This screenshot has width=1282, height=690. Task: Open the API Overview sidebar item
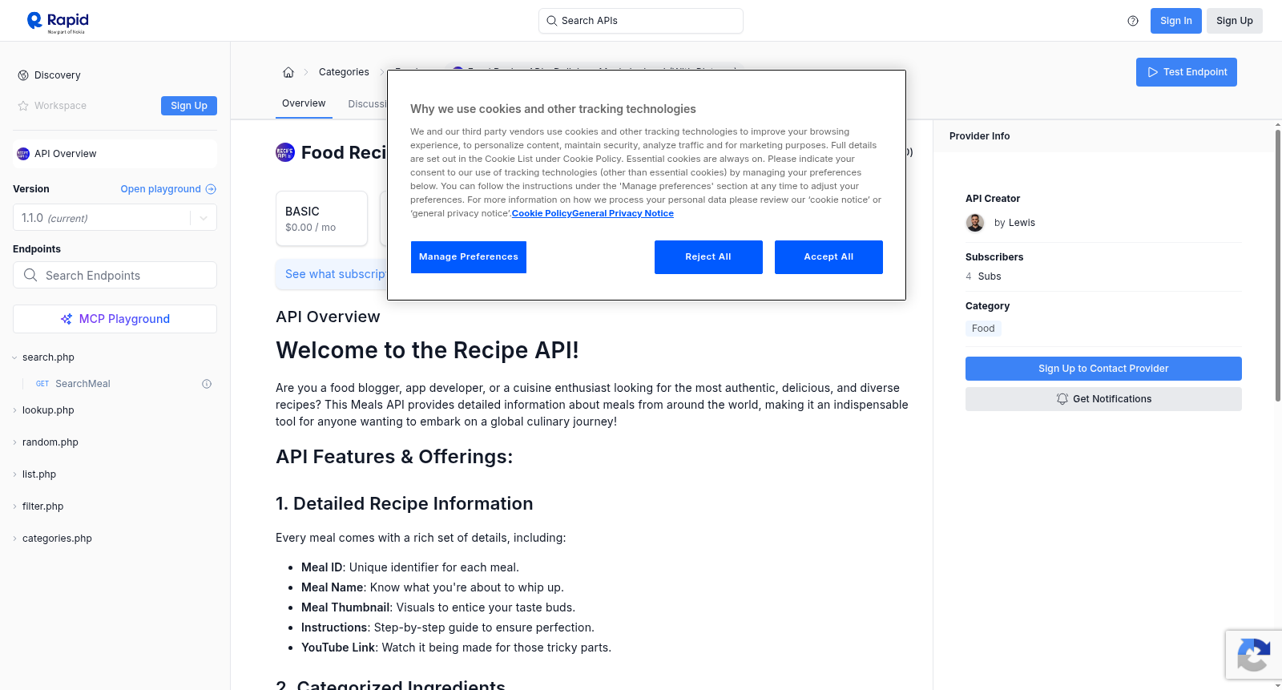(115, 154)
